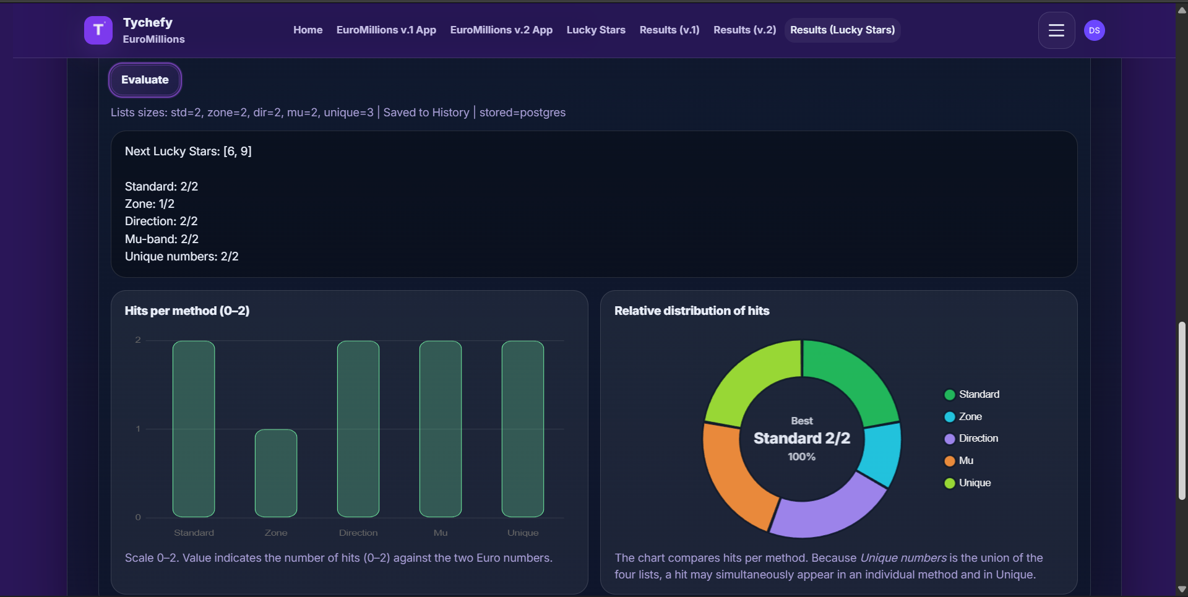Switch to the Results (v.2) tab
Viewport: 1188px width, 597px height.
pyautogui.click(x=744, y=30)
